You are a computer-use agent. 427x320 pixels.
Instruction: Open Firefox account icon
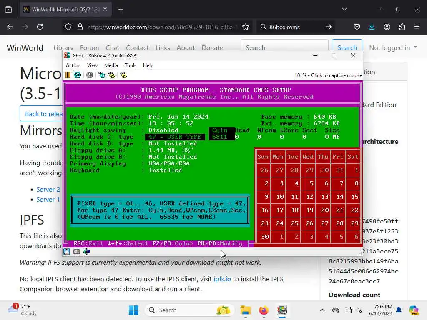(x=387, y=27)
